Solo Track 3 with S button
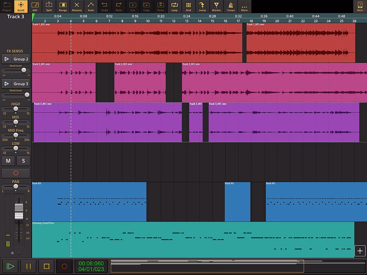367x275 pixels. click(x=23, y=161)
